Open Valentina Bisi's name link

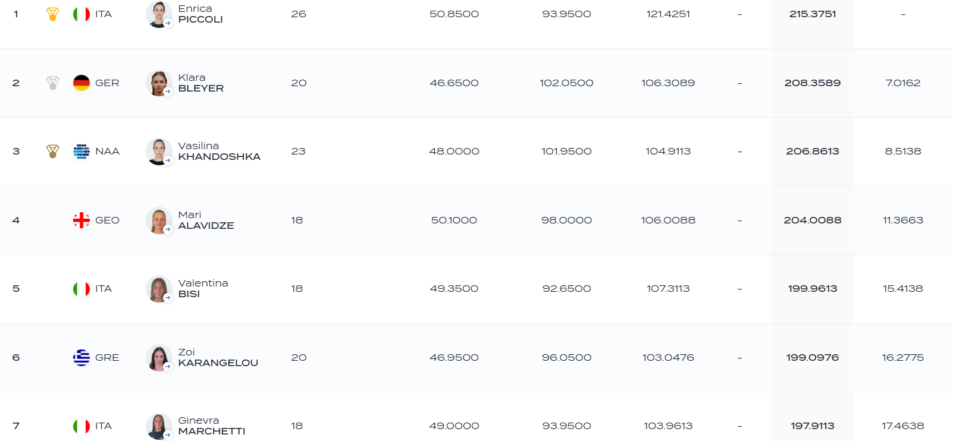203,289
